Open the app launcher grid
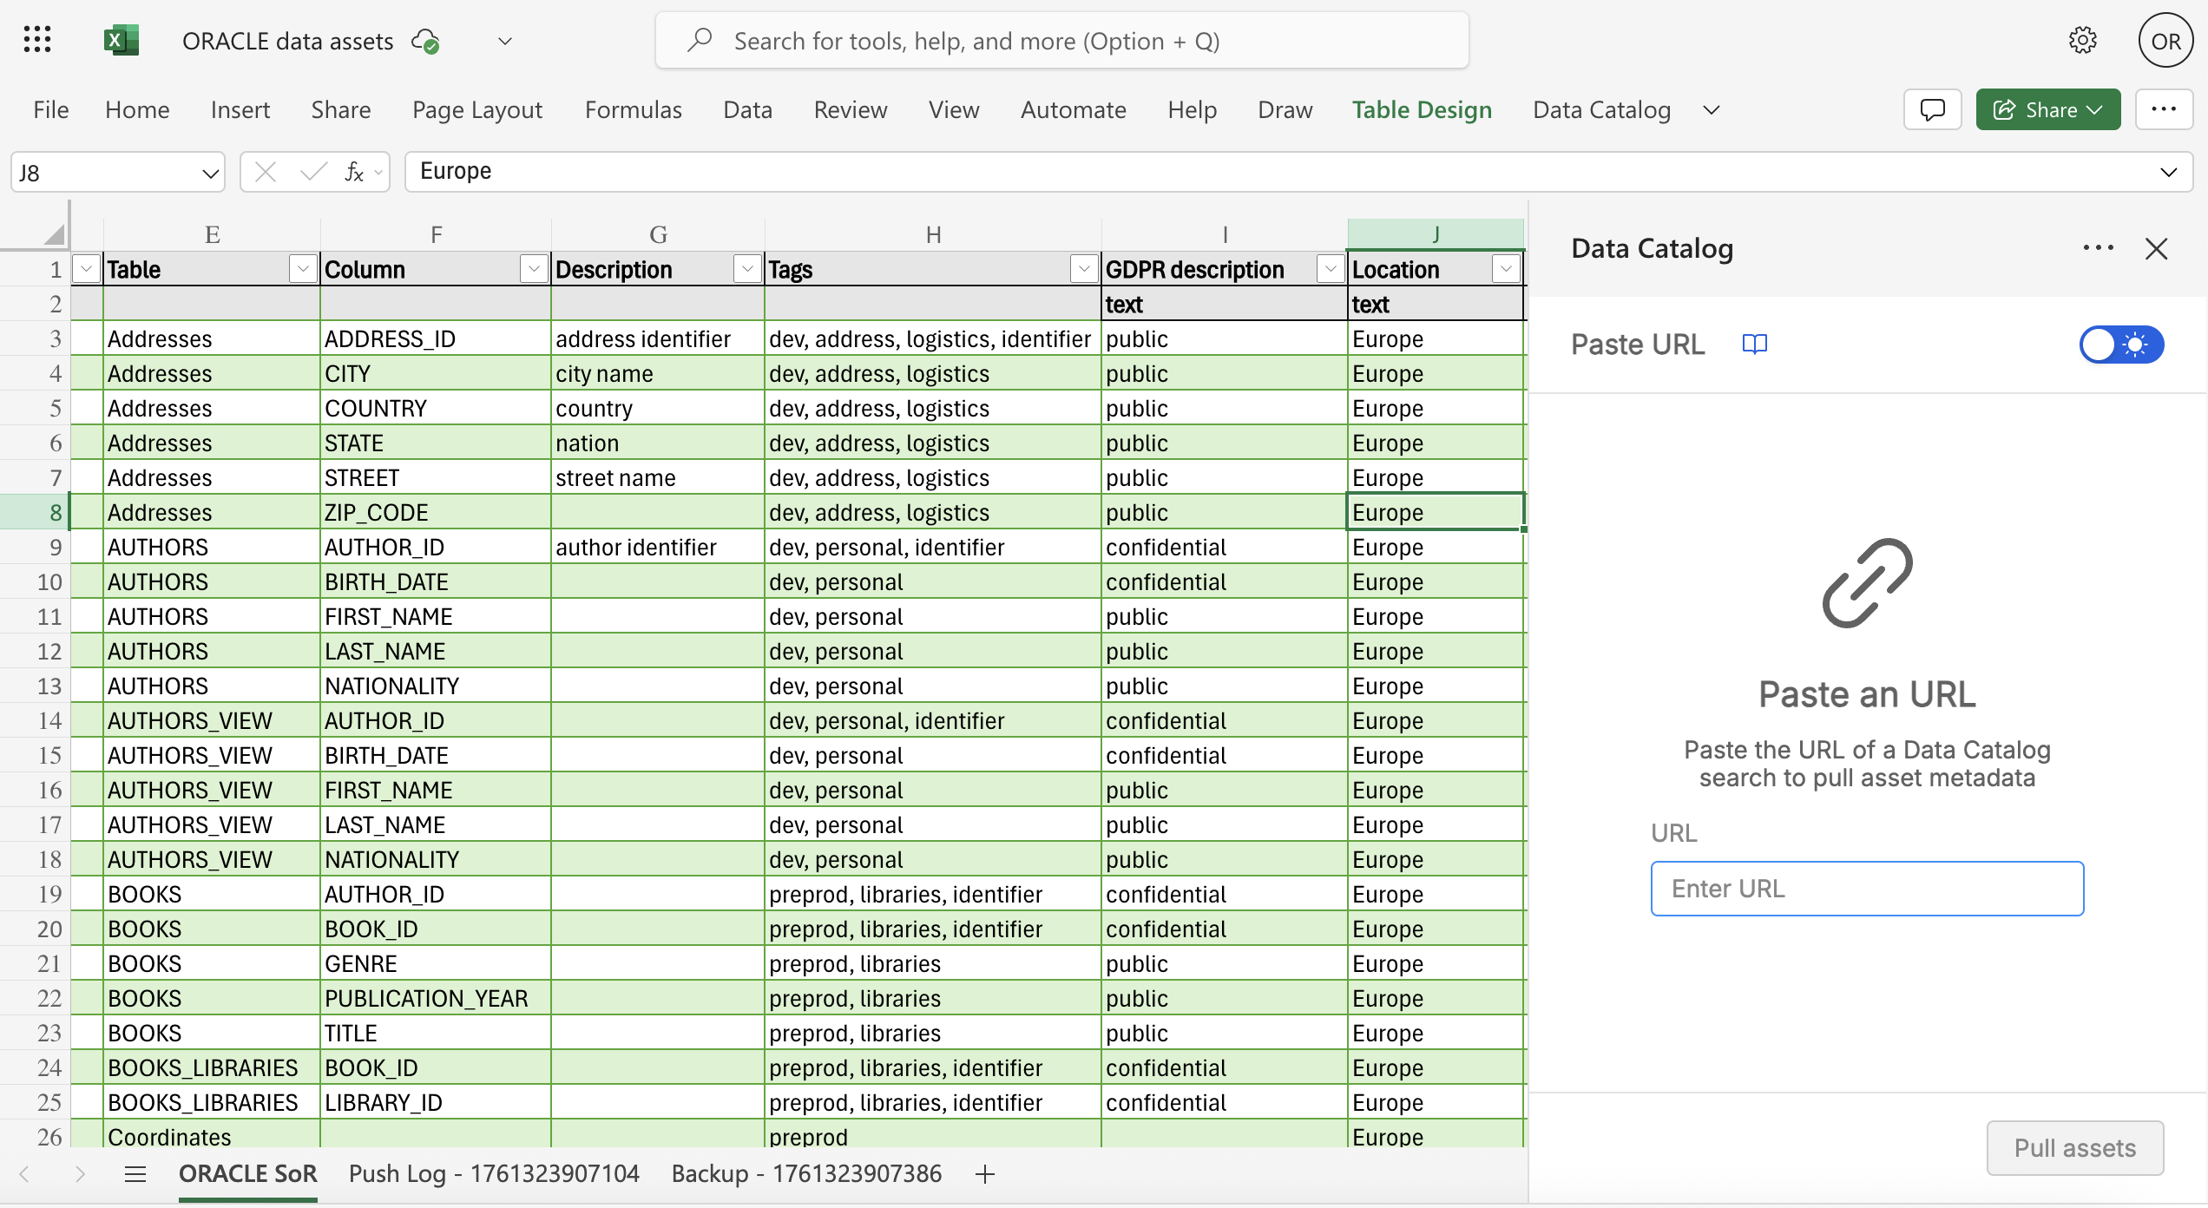Viewport: 2208px width, 1208px height. click(x=37, y=40)
